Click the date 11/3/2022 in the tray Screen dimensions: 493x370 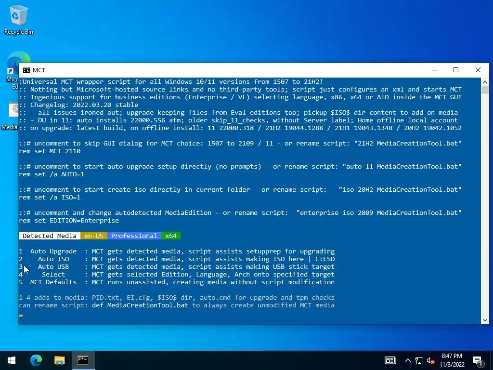point(452,365)
